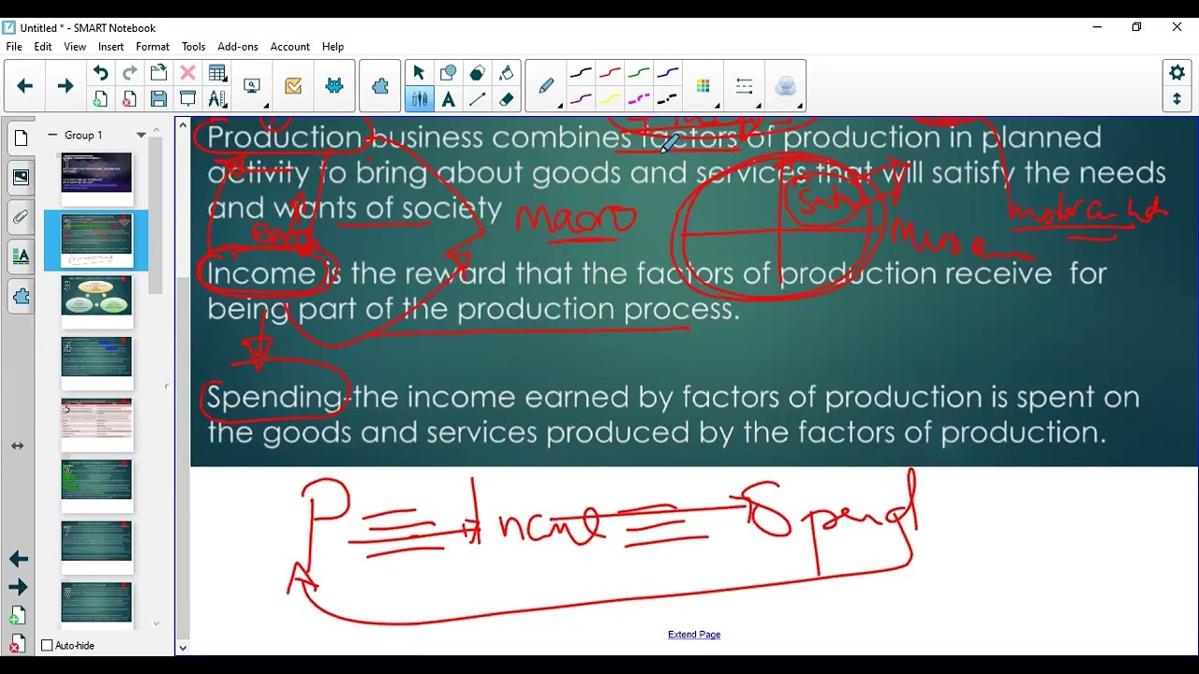
Task: Choose the black dashed pen style
Action: click(x=668, y=99)
